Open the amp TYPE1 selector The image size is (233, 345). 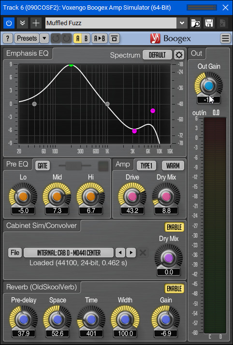146,165
